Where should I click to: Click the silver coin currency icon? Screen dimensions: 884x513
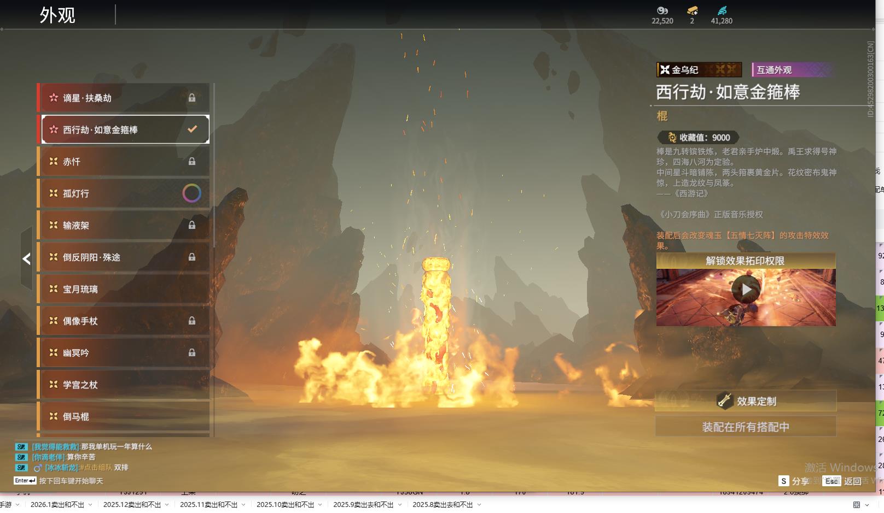coord(662,10)
